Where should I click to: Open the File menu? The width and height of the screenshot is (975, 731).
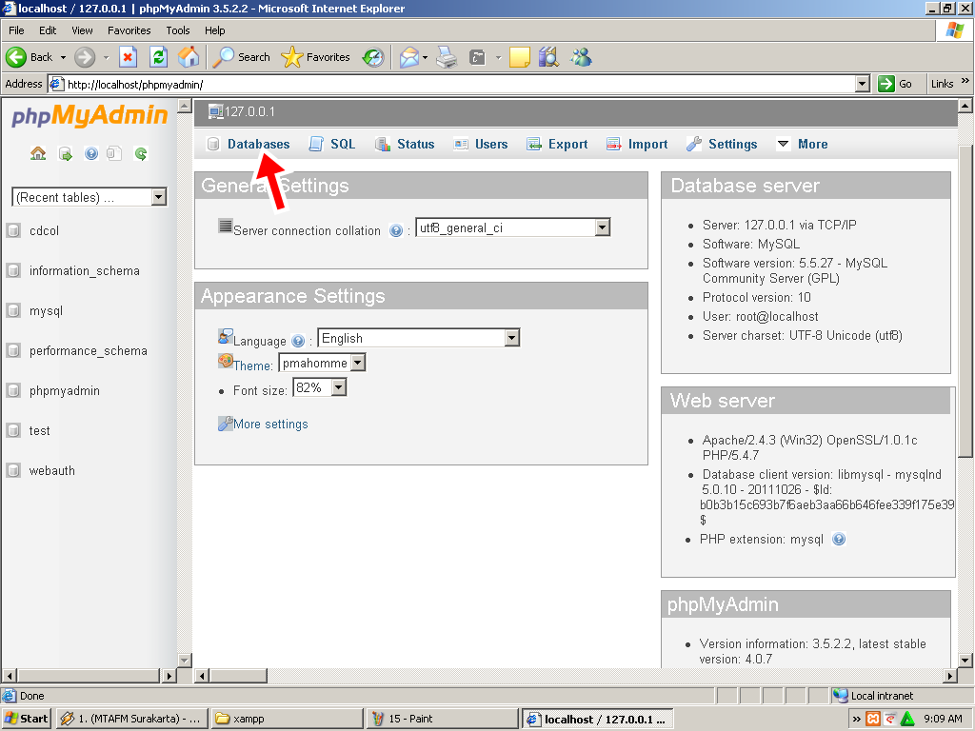16,30
